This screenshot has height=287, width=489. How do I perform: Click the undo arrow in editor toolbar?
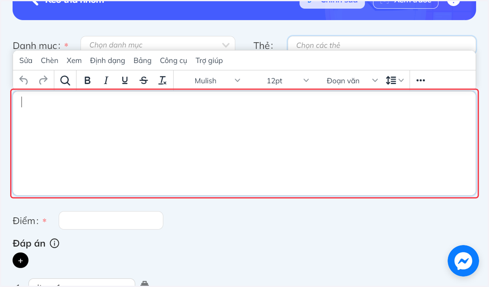tap(24, 80)
